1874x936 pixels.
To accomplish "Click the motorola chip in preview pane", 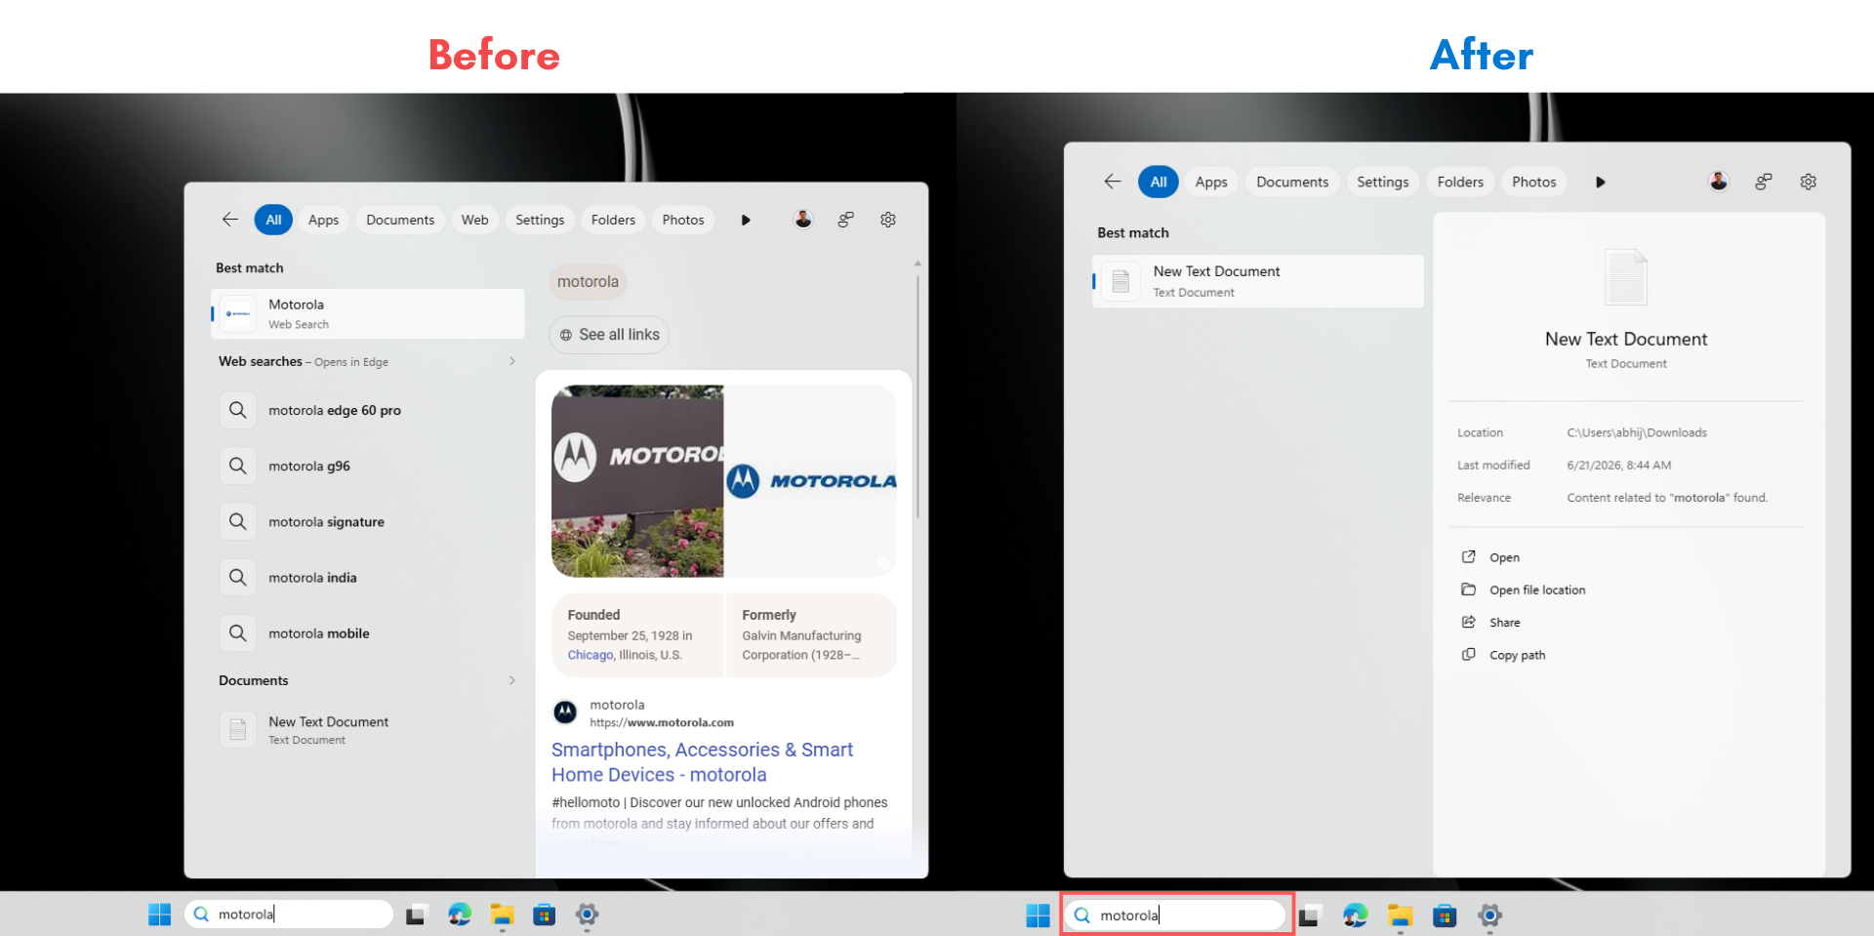I will [588, 282].
